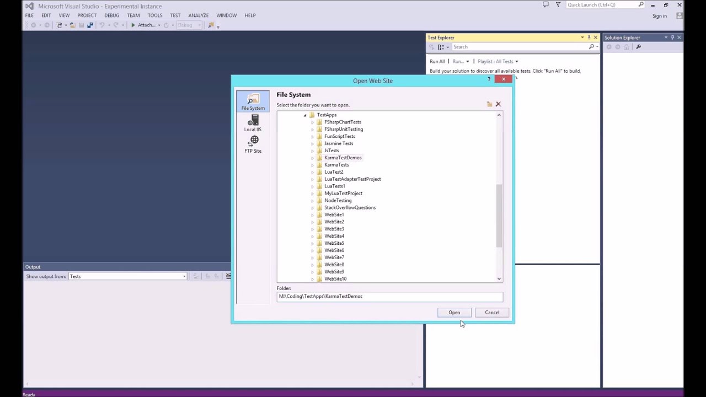Expand the FSharpChartTests folder

click(312, 122)
